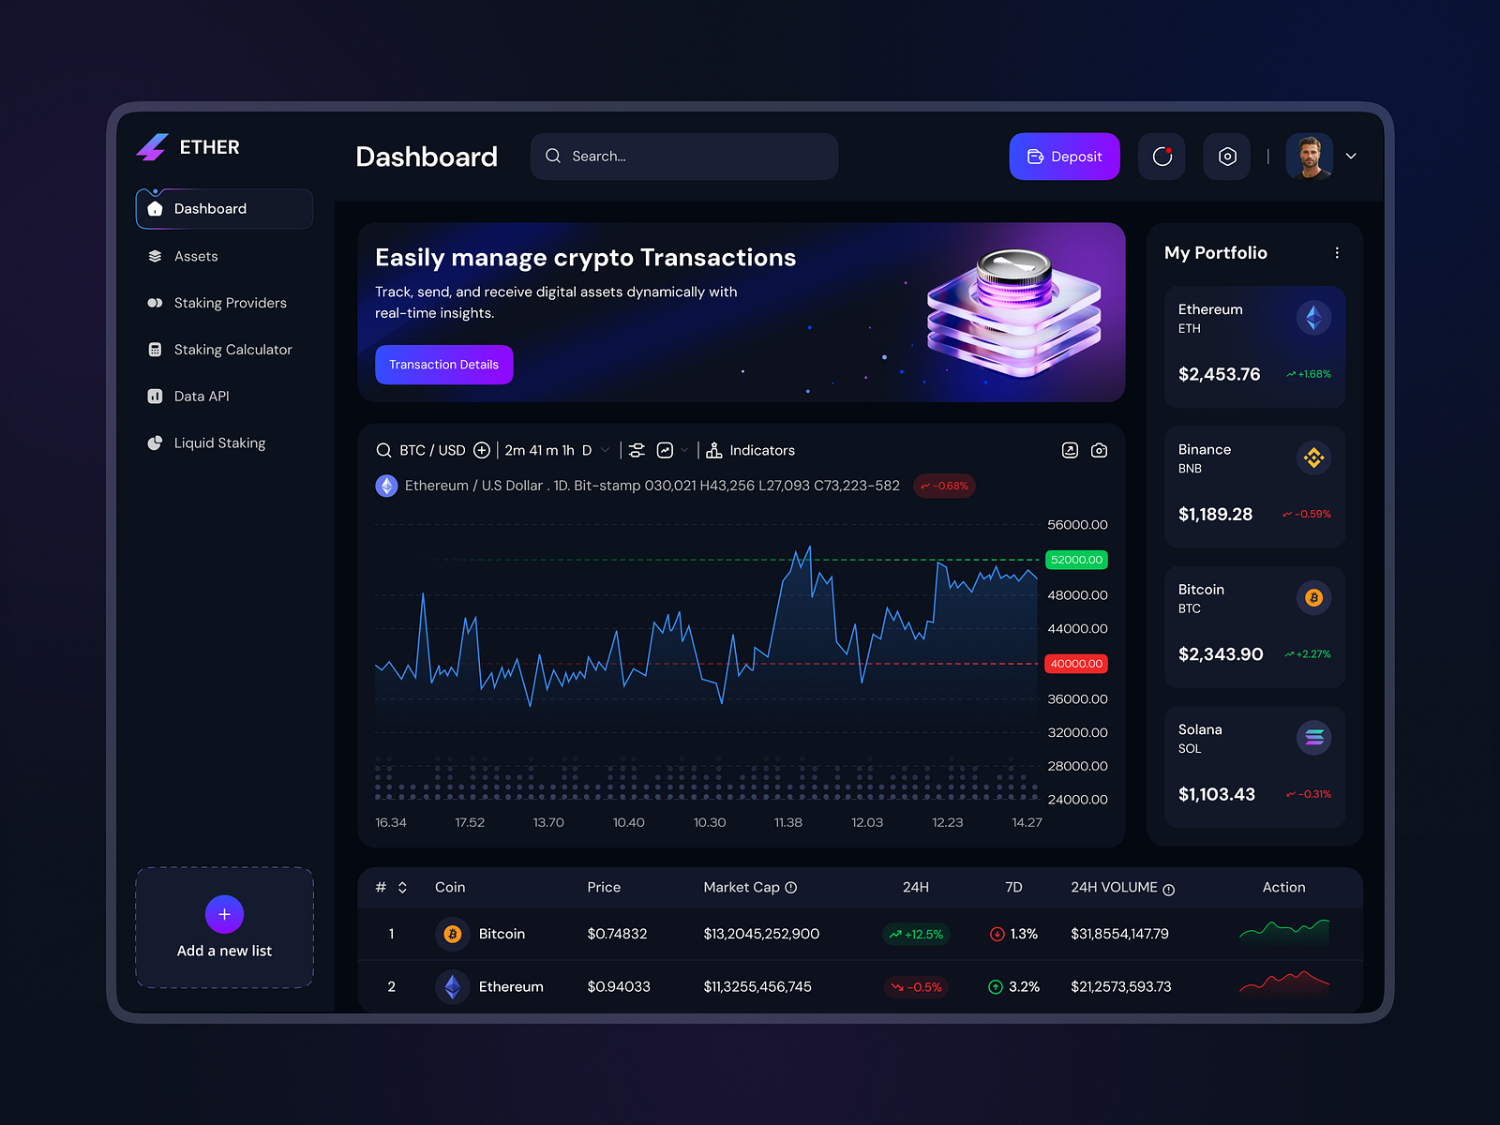Expand the My Portfolio options three-dot menu
The image size is (1500, 1125).
[x=1338, y=252]
